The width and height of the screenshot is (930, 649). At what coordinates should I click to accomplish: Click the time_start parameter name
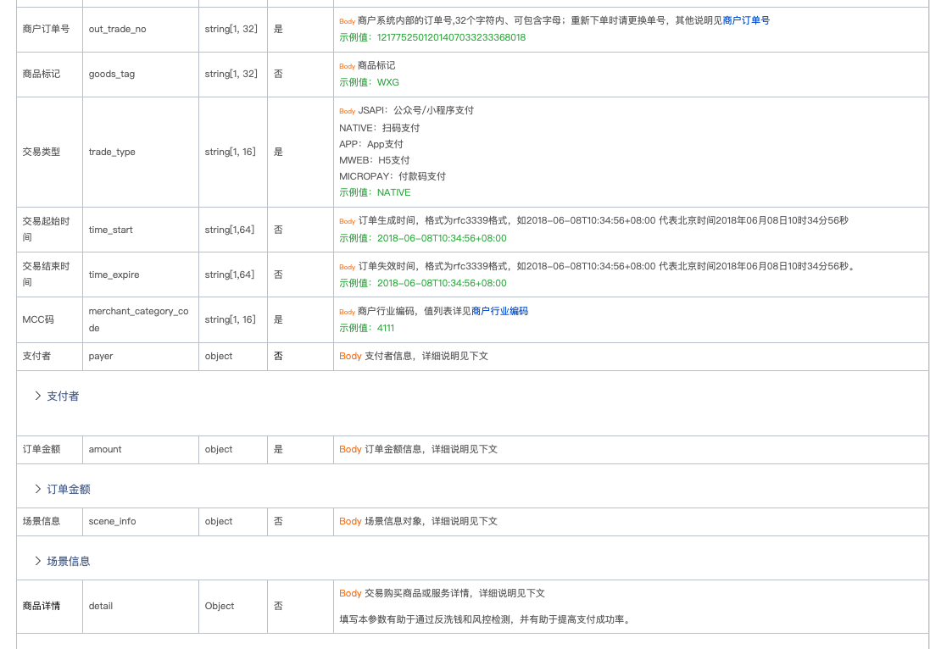tap(111, 230)
